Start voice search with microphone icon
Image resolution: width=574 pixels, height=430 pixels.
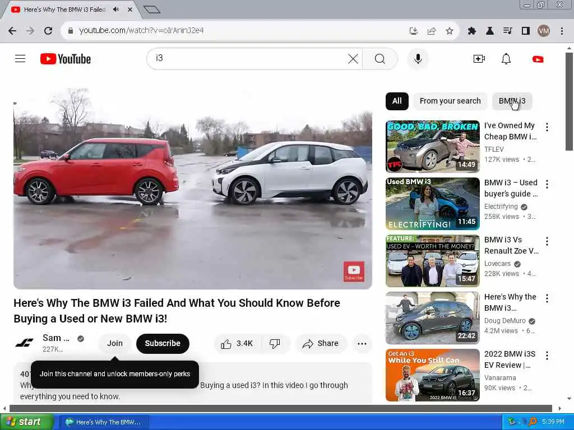click(418, 58)
